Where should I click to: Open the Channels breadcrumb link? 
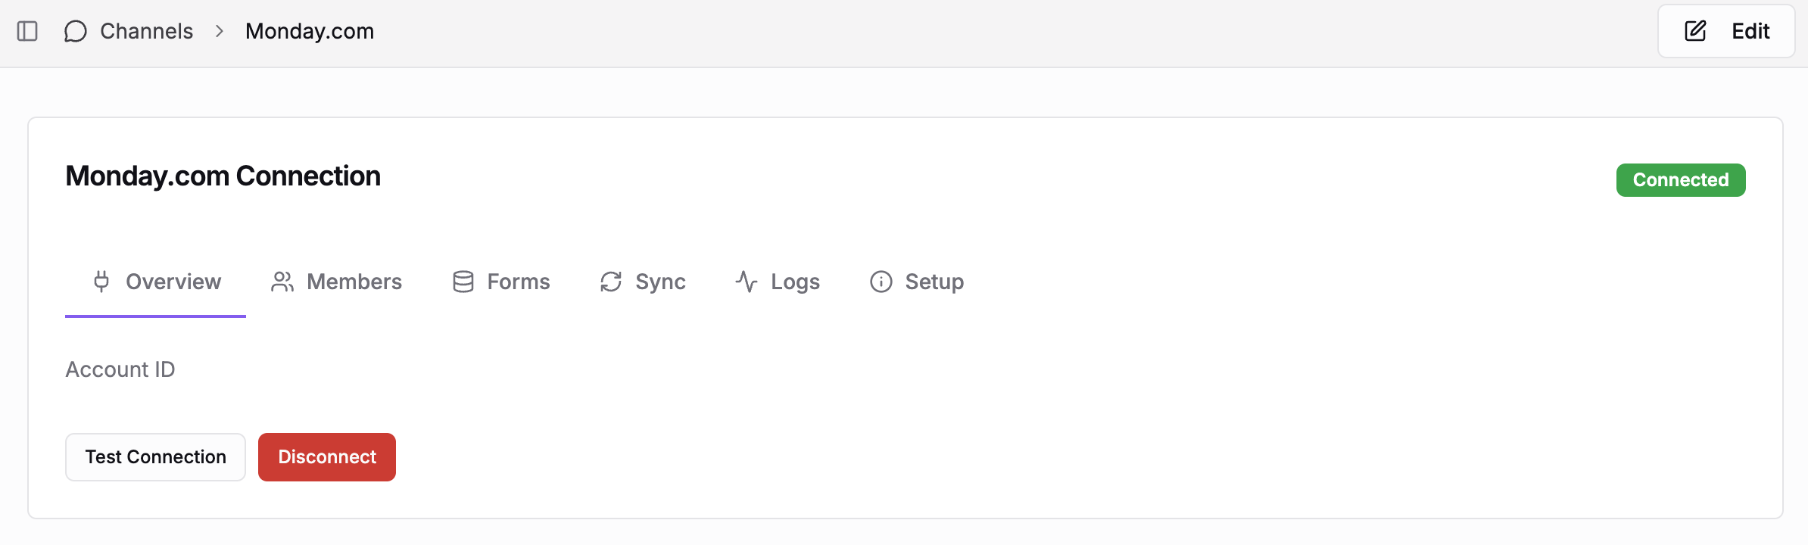tap(145, 31)
